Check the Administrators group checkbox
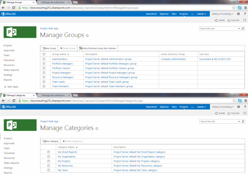The image size is (248, 175). pyautogui.click(x=44, y=59)
